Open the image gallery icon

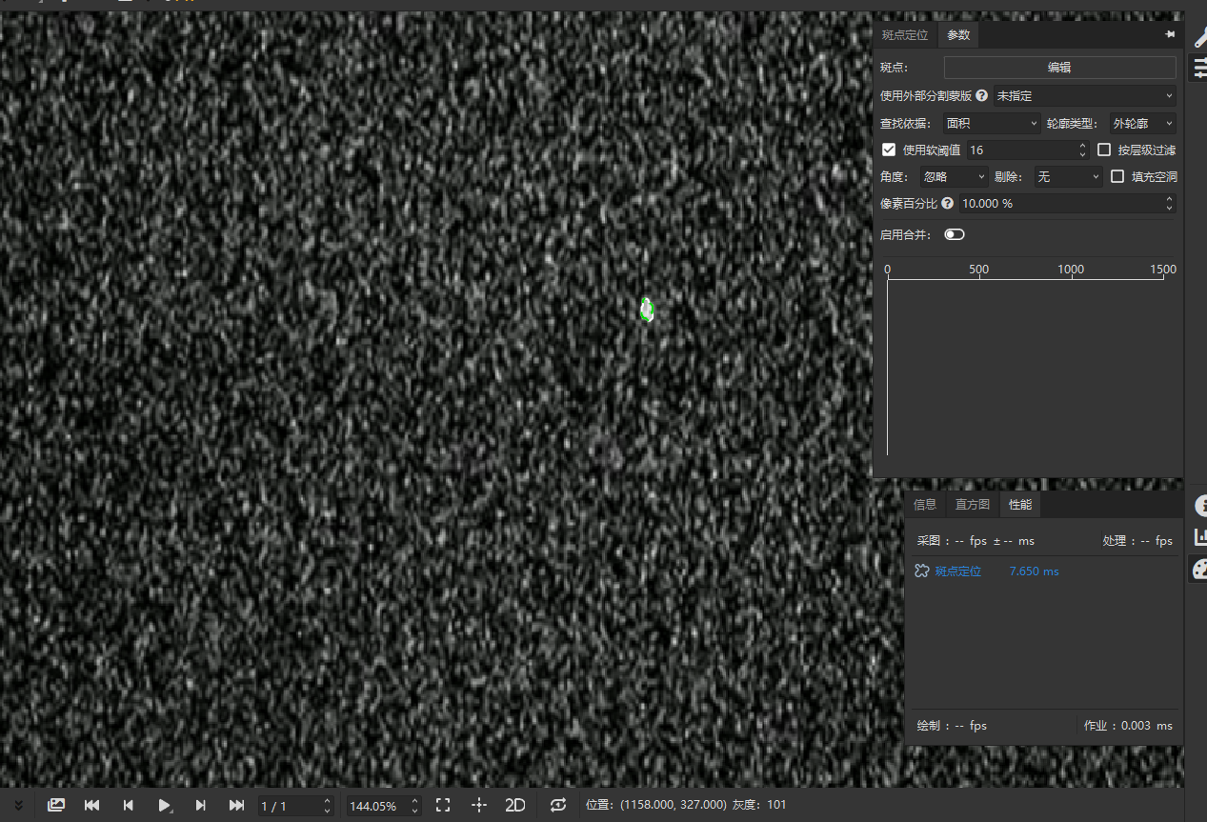[x=56, y=805]
